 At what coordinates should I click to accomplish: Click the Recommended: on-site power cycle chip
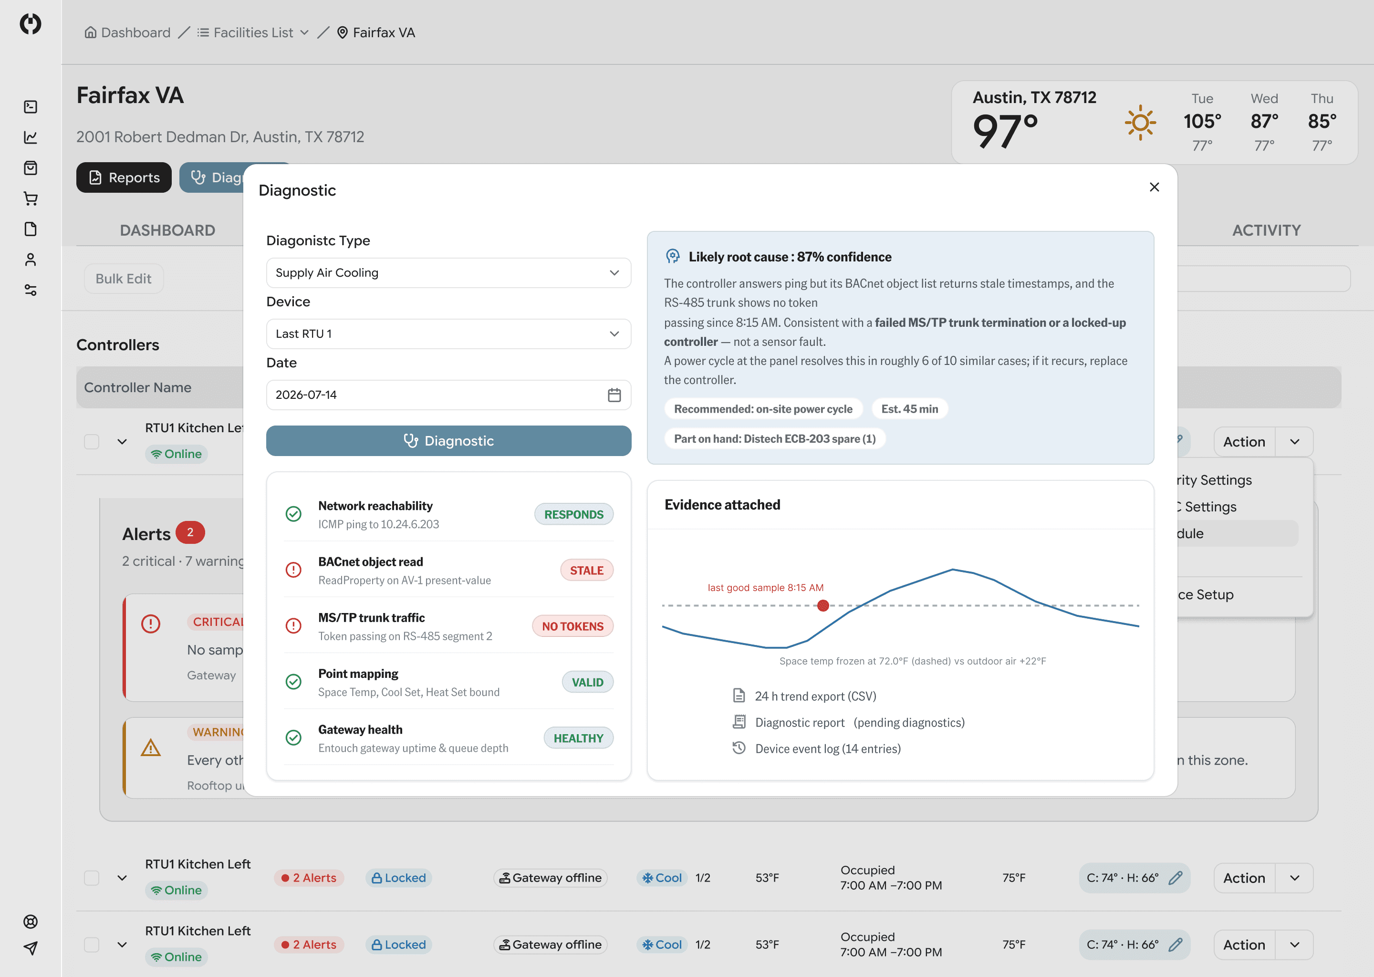(x=763, y=409)
